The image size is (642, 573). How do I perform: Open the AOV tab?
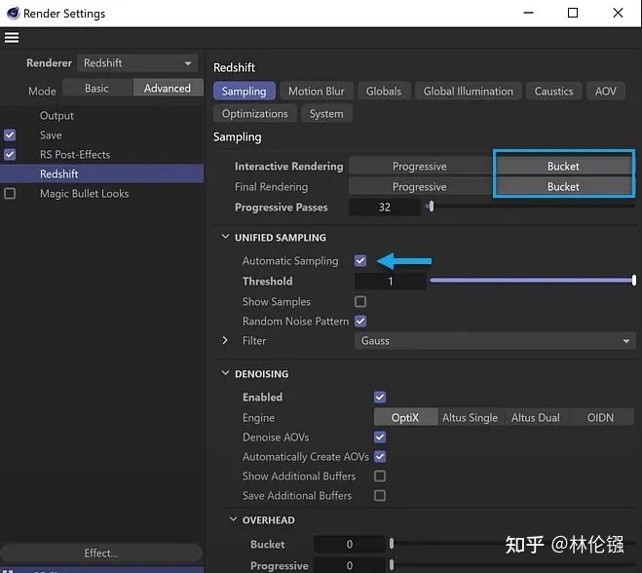click(x=605, y=91)
